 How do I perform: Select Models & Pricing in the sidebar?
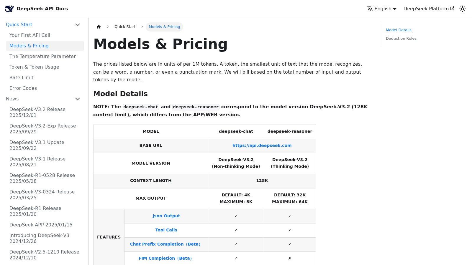pos(45,46)
